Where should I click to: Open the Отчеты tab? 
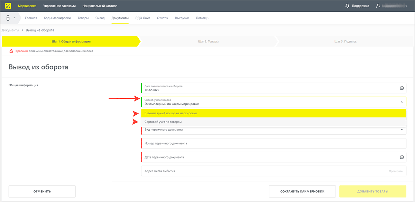163,18
